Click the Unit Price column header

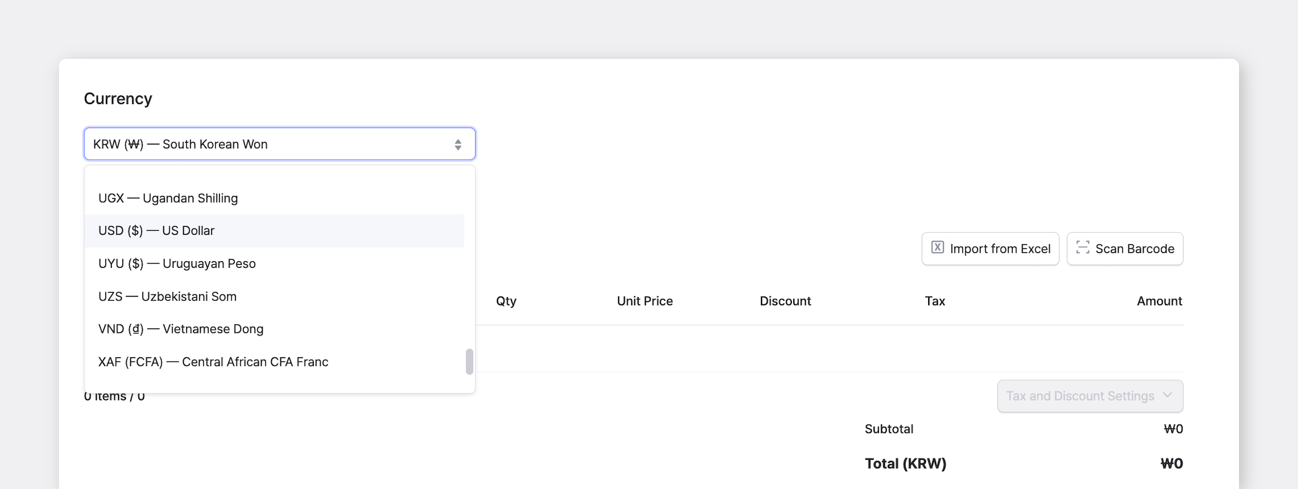pyautogui.click(x=645, y=301)
